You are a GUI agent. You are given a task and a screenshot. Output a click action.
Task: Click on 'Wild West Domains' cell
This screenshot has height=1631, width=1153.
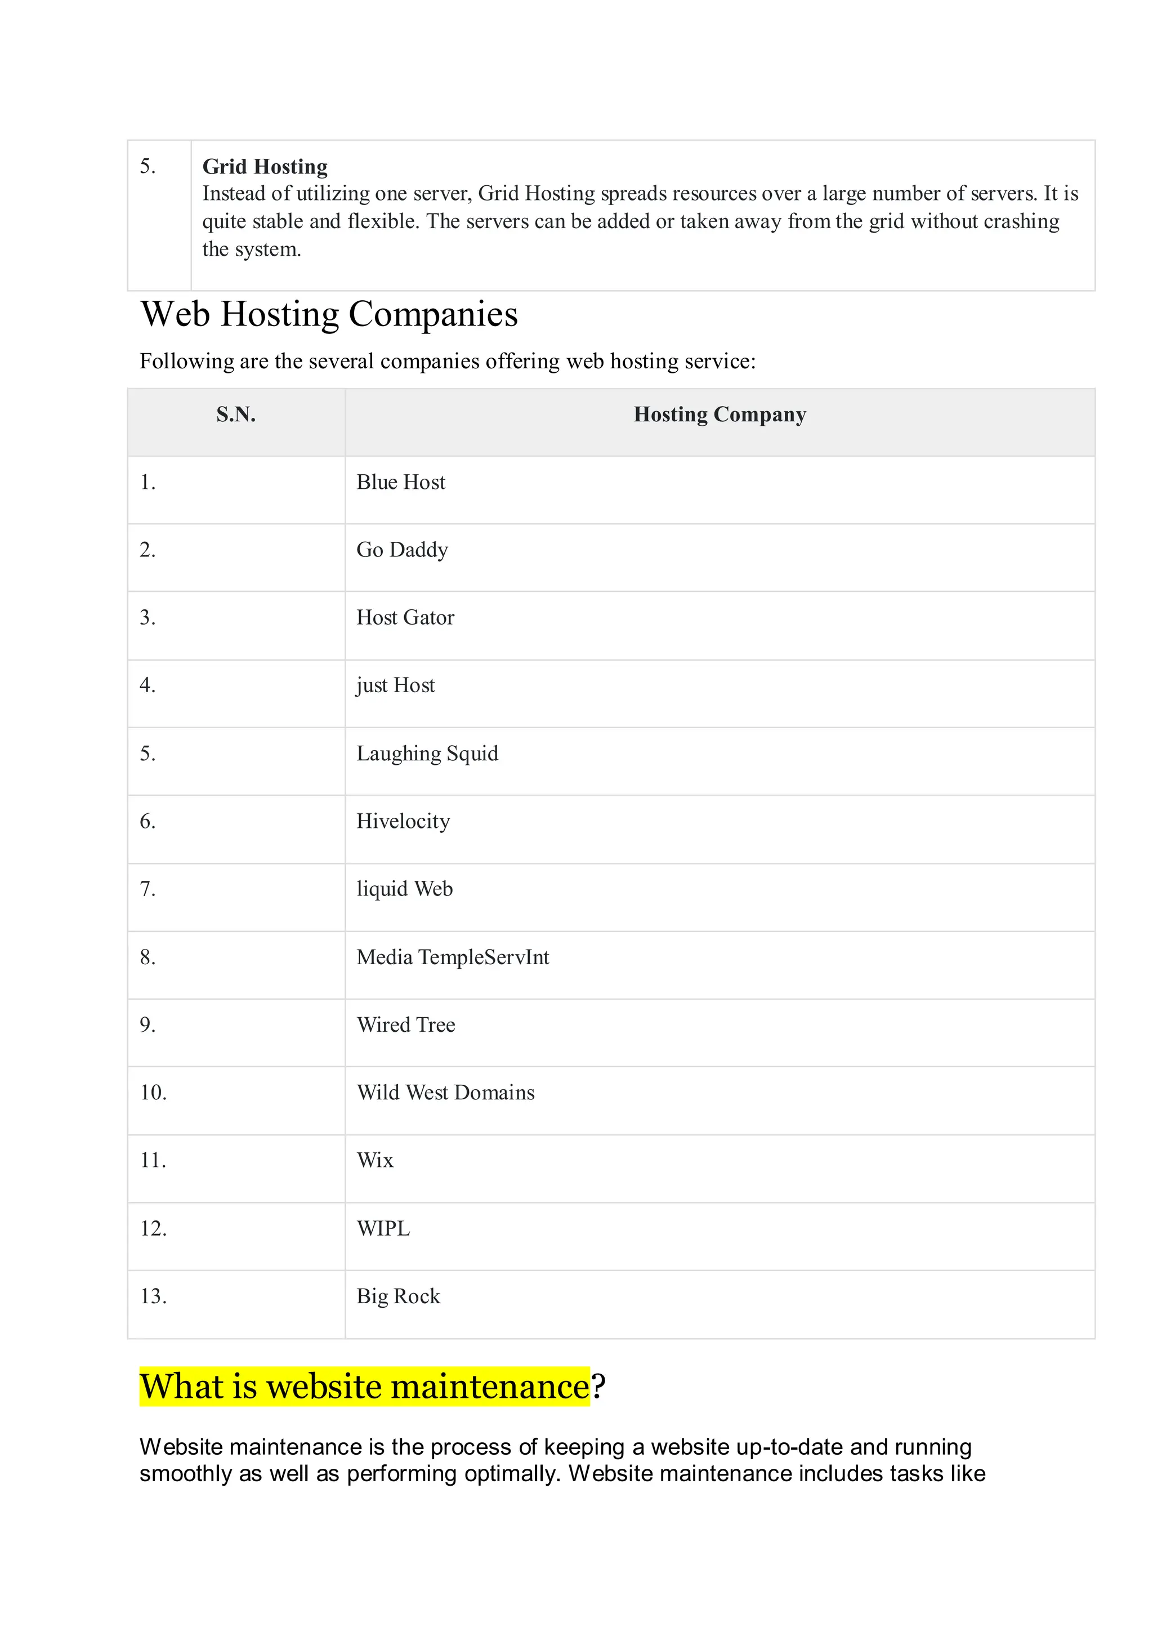[x=445, y=1093]
